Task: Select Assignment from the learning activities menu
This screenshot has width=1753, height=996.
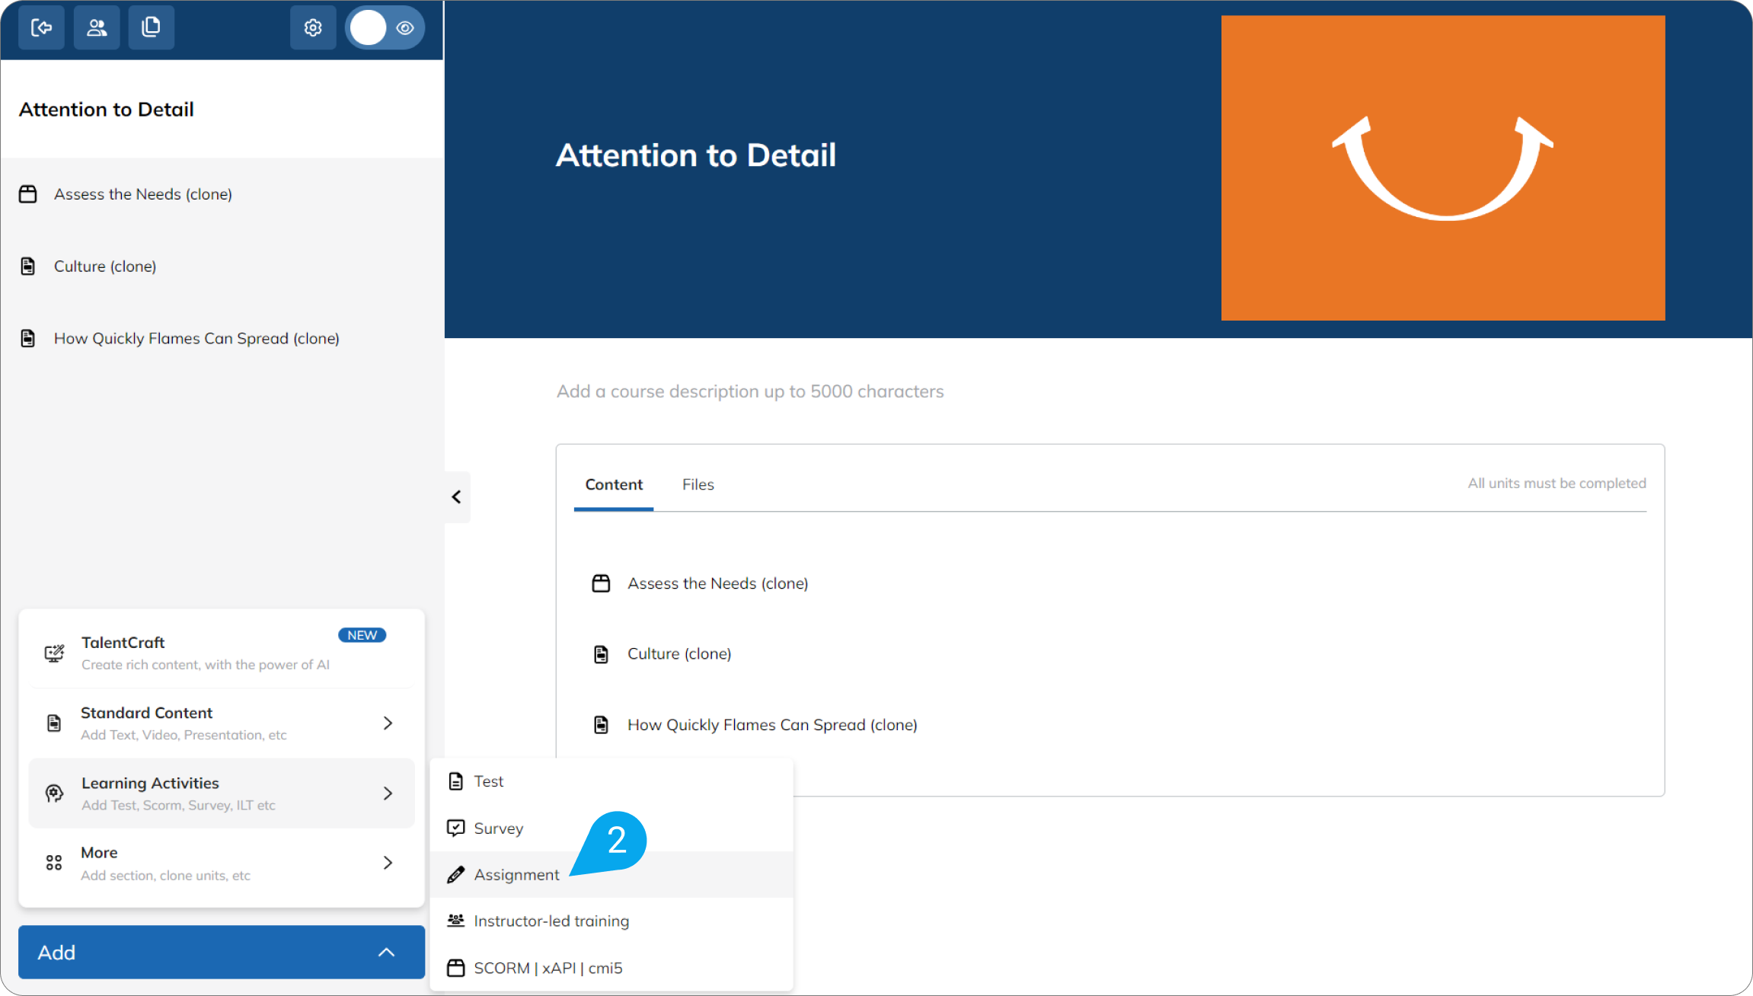Action: [x=516, y=874]
